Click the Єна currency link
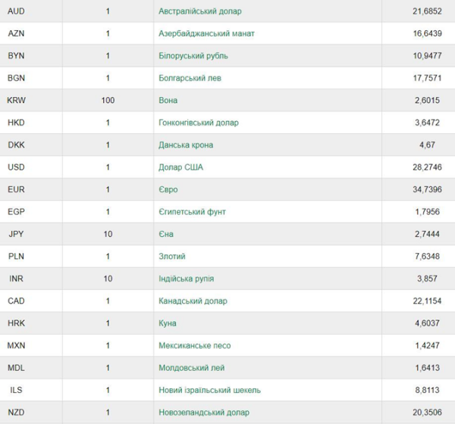This screenshot has width=455, height=424. pyautogui.click(x=166, y=234)
